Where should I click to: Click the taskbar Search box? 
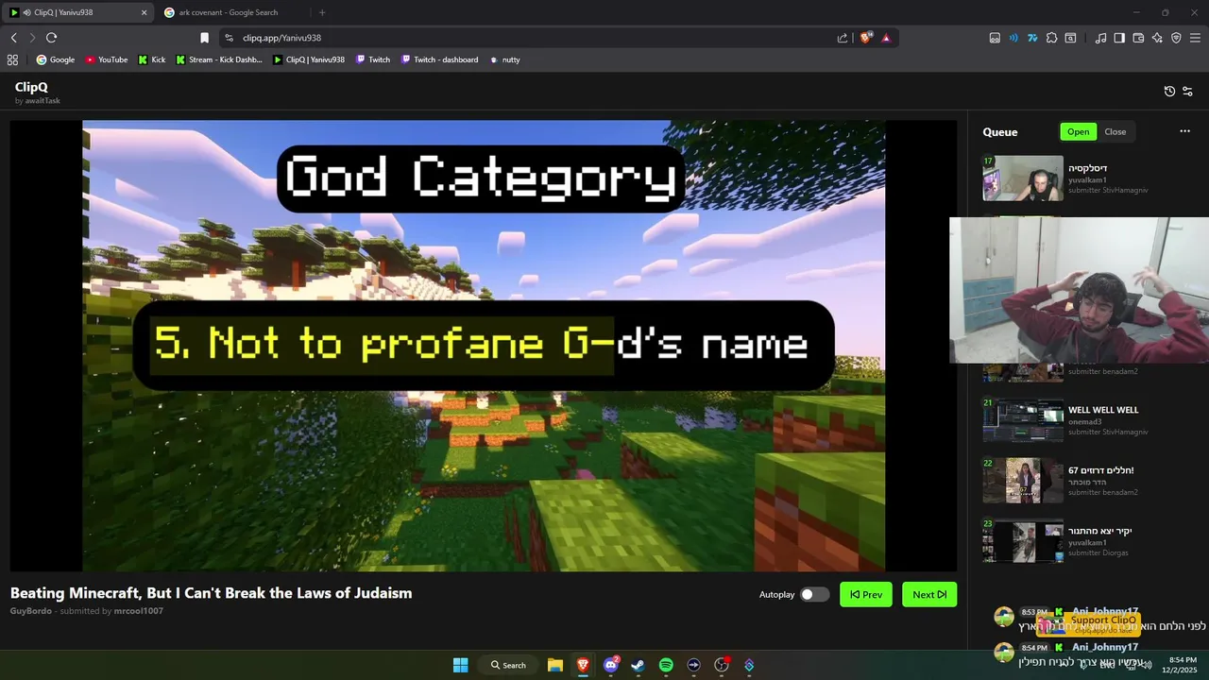tap(508, 665)
